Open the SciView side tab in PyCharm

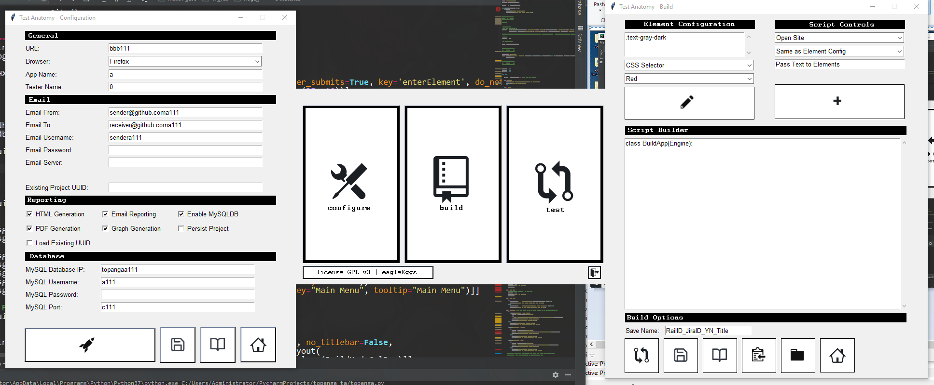(580, 39)
